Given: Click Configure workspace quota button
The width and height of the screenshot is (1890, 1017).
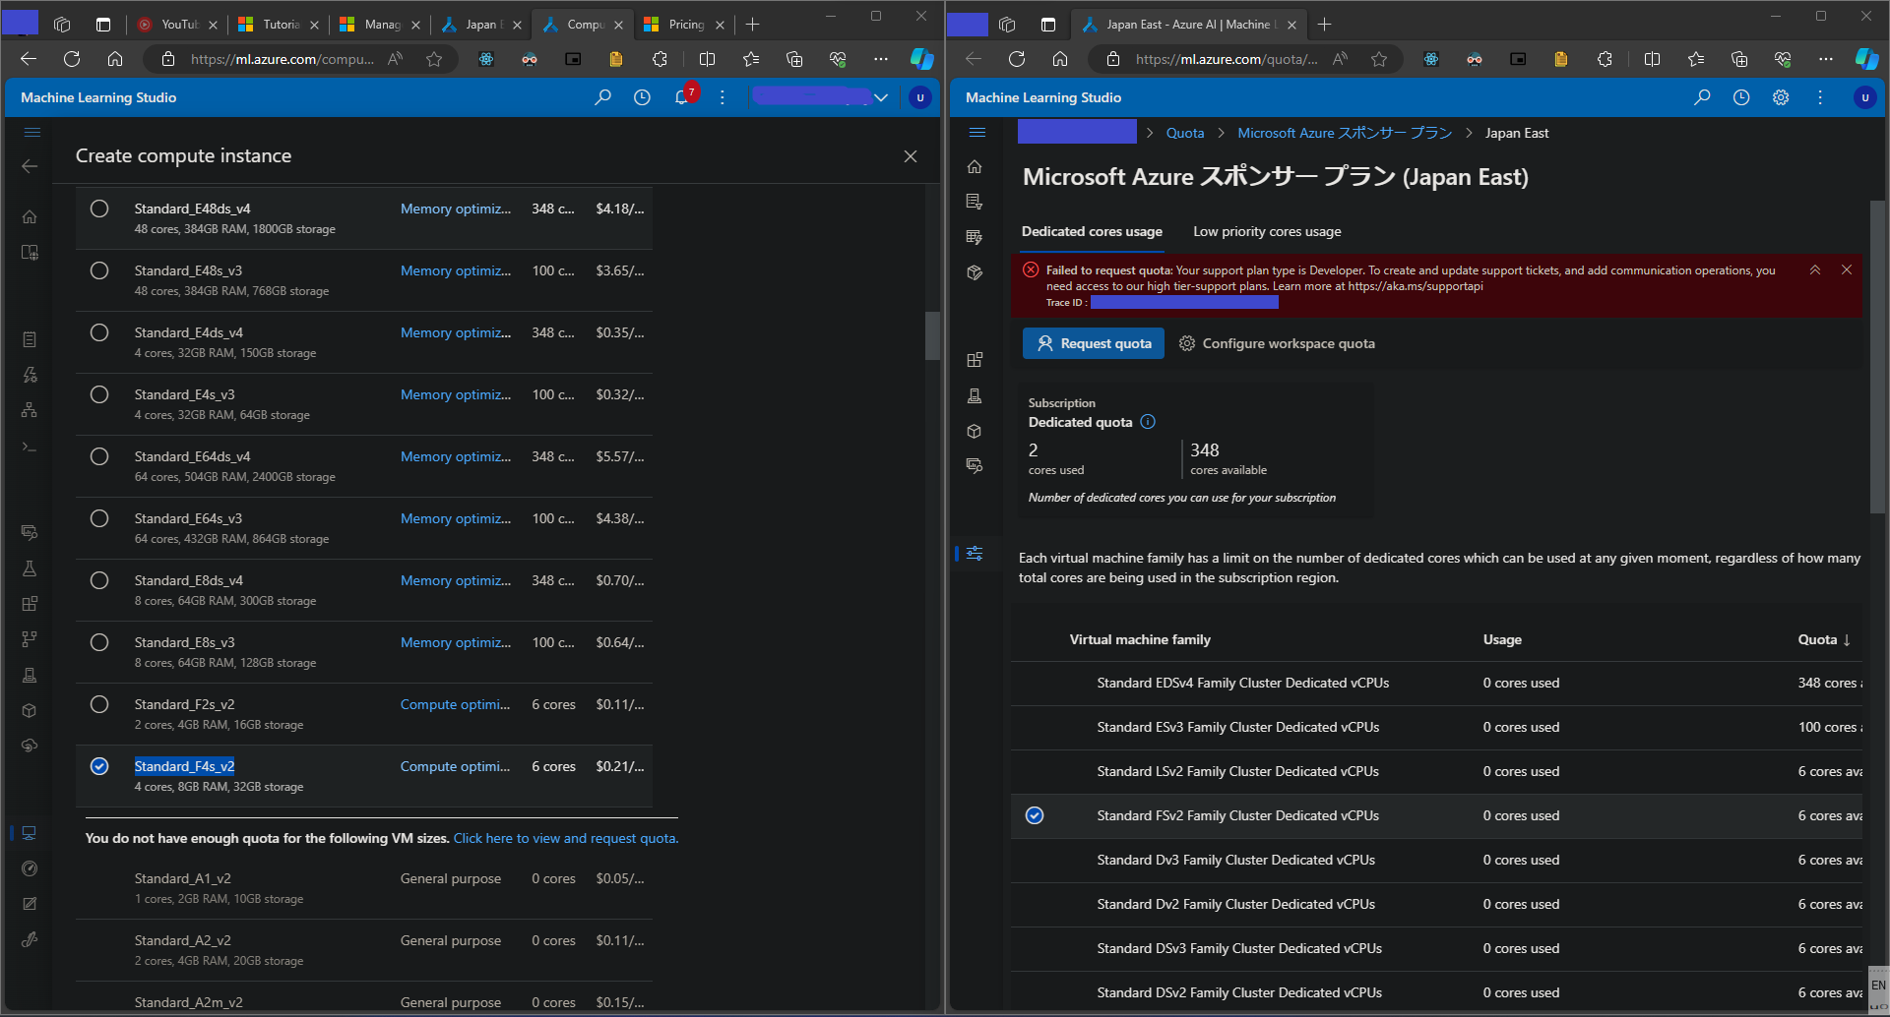Looking at the screenshot, I should point(1277,343).
